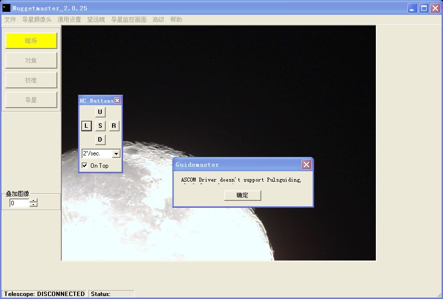This screenshot has width=443, height=299.
Task: Click the U direction button in HC Buttons
Action: point(100,112)
